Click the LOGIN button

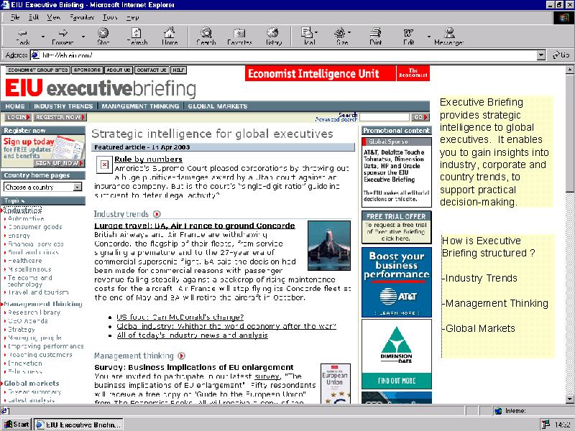pyautogui.click(x=17, y=117)
